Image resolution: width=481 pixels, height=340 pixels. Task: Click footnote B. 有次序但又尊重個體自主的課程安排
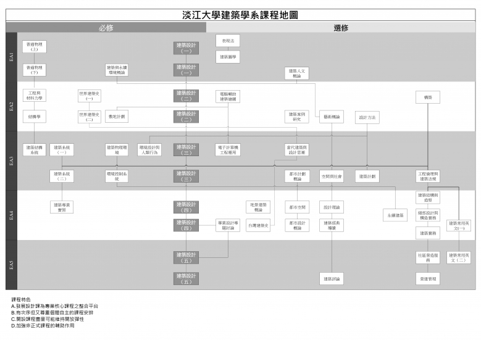click(52, 312)
